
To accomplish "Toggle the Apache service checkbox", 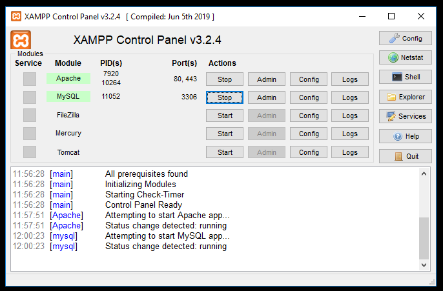I will coord(30,79).
